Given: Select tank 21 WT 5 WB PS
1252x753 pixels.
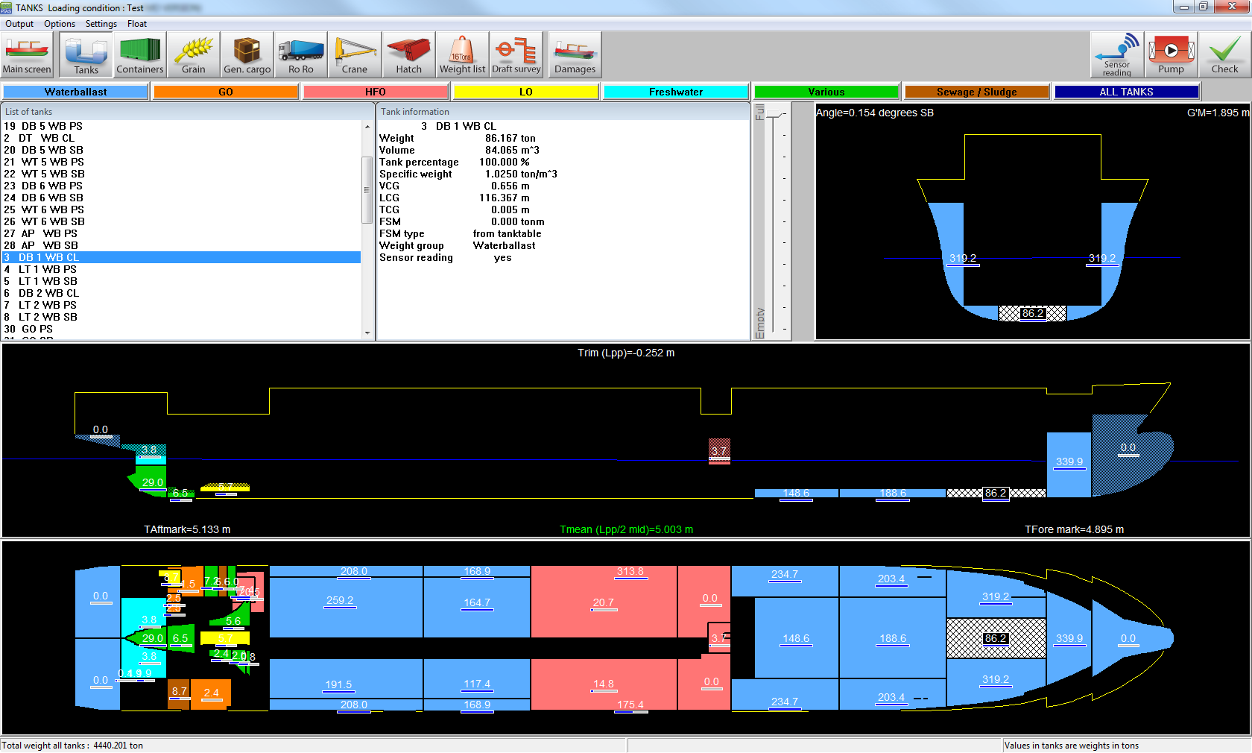Looking at the screenshot, I should point(182,162).
